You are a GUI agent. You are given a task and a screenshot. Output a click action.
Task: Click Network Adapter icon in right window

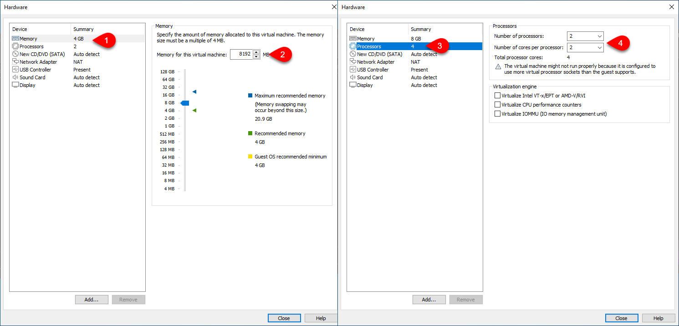(x=352, y=62)
